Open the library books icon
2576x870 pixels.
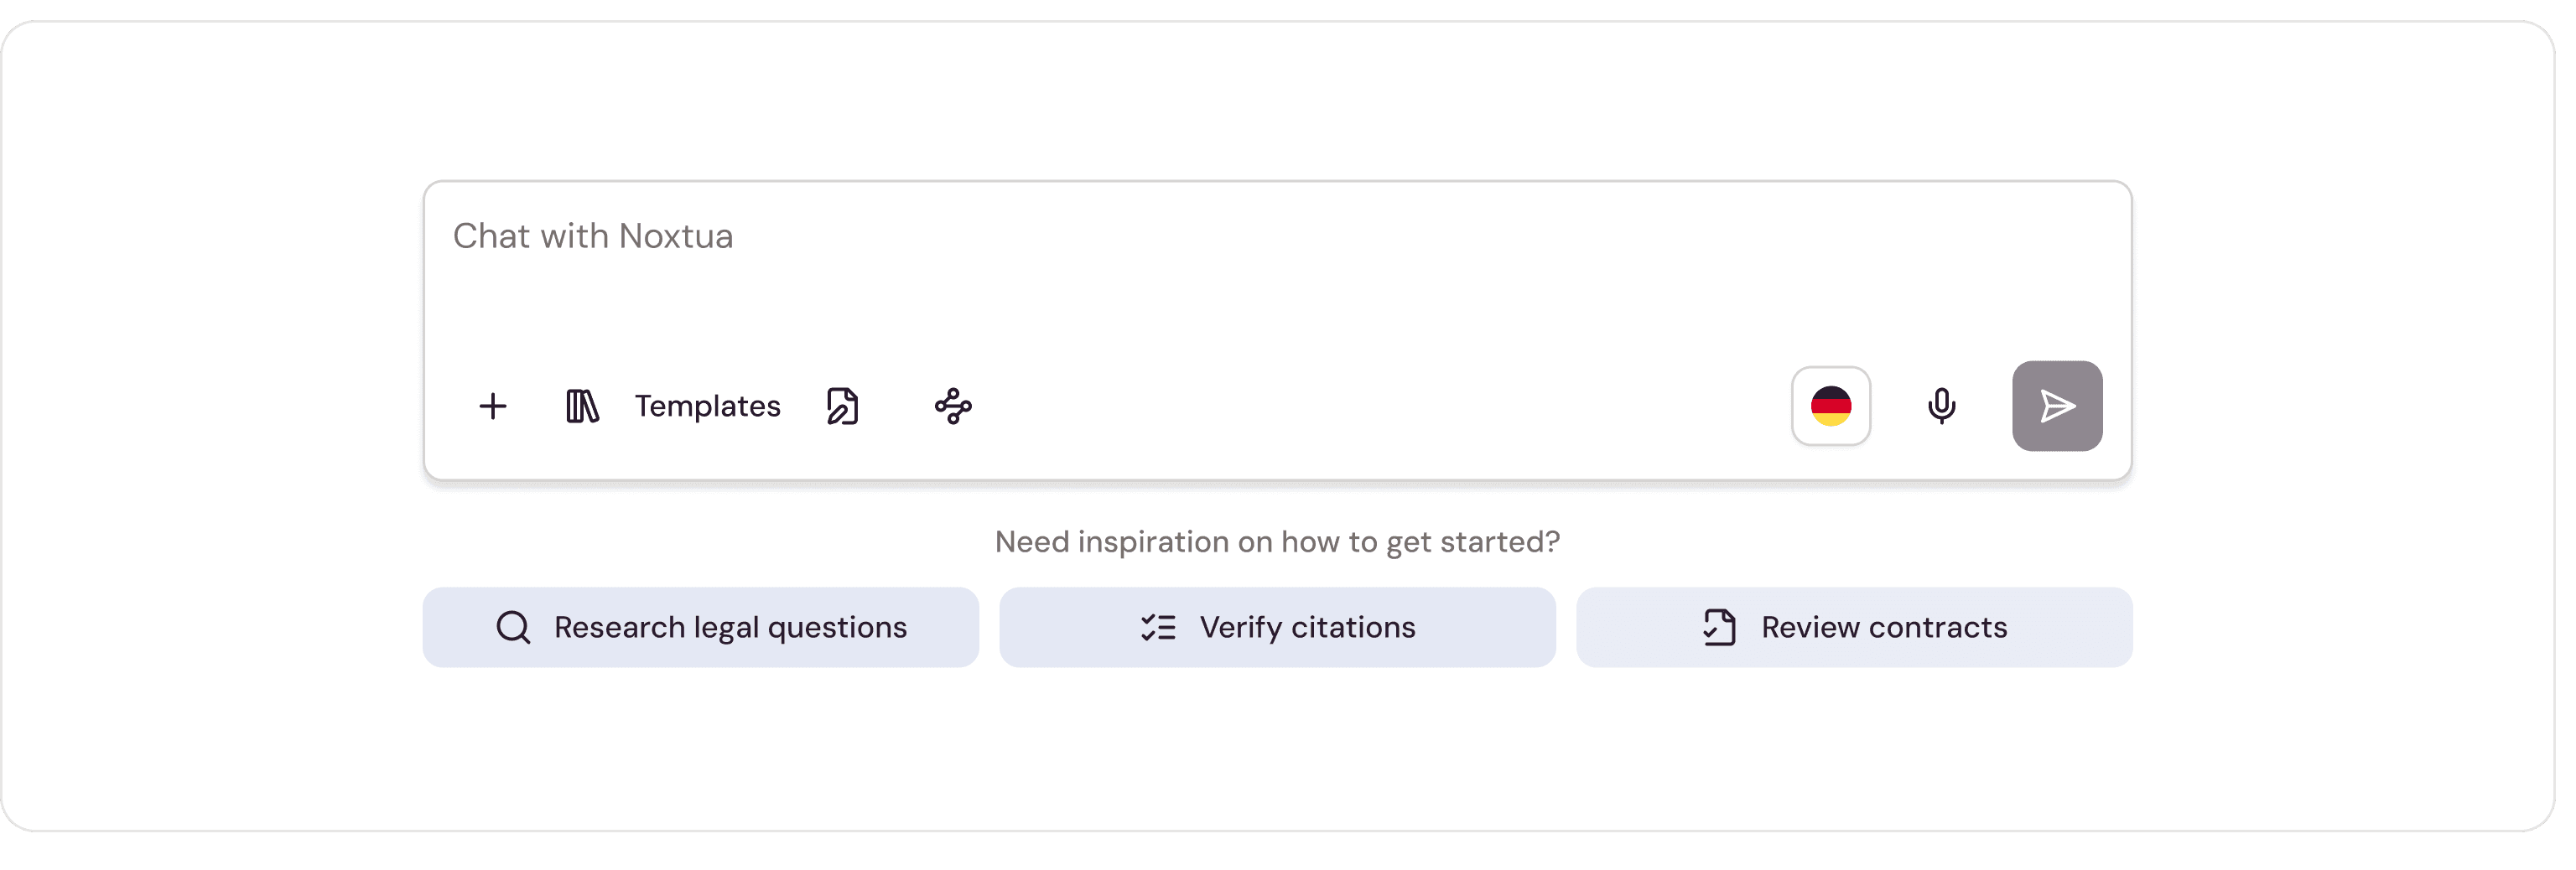point(582,406)
